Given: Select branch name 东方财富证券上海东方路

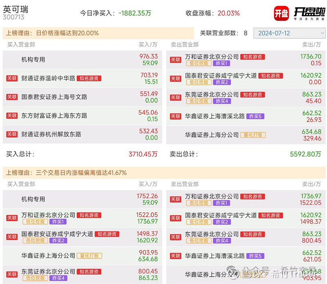Looking at the screenshot, I should 54,116.
